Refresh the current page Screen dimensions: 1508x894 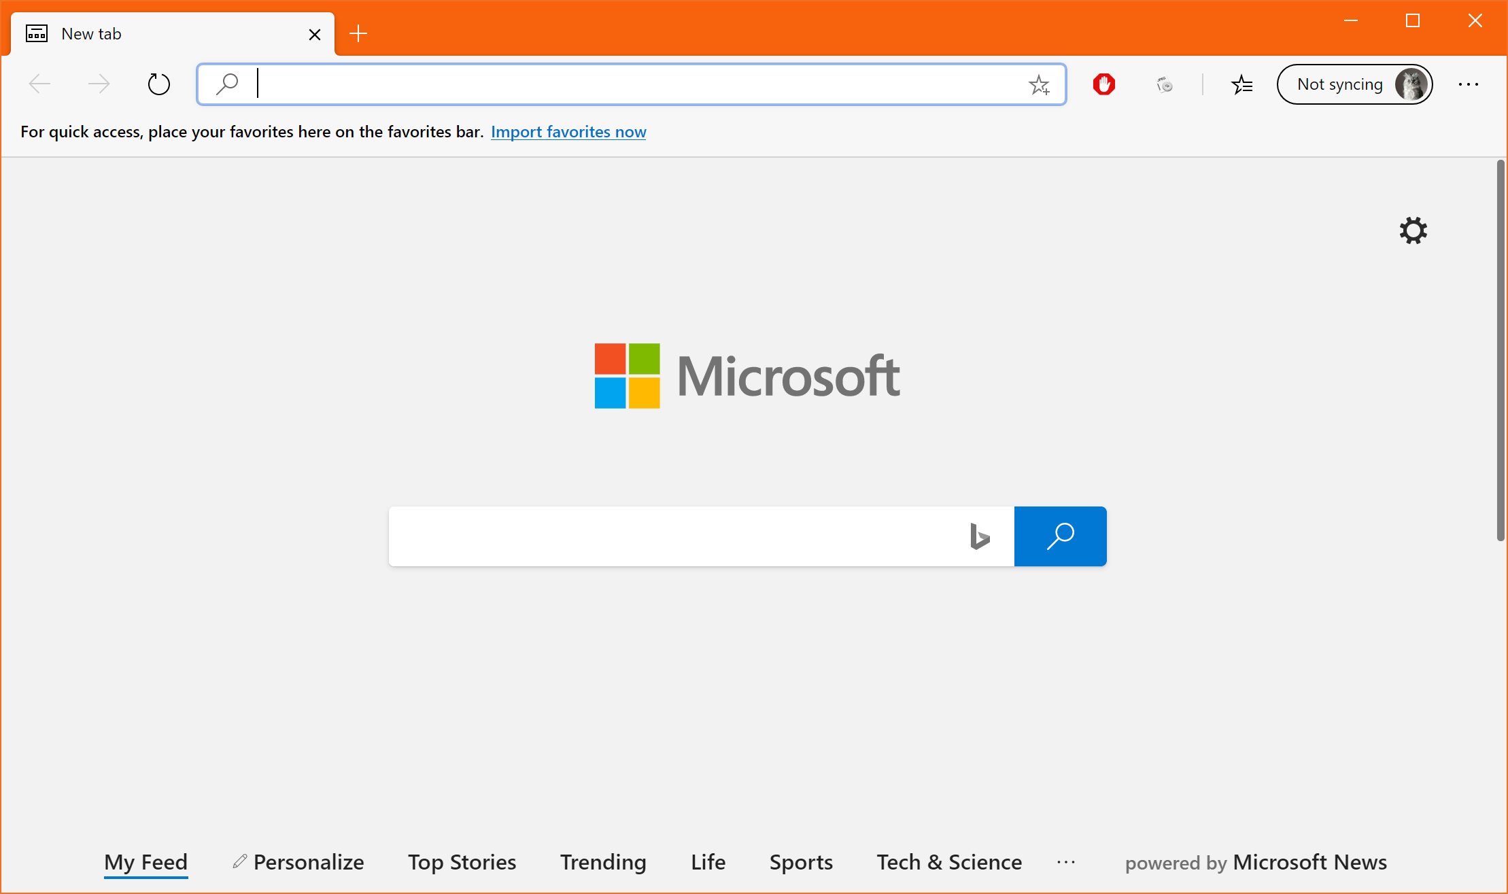click(x=158, y=84)
